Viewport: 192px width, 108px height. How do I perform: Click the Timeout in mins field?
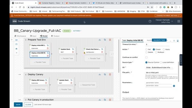[x=157, y=44]
